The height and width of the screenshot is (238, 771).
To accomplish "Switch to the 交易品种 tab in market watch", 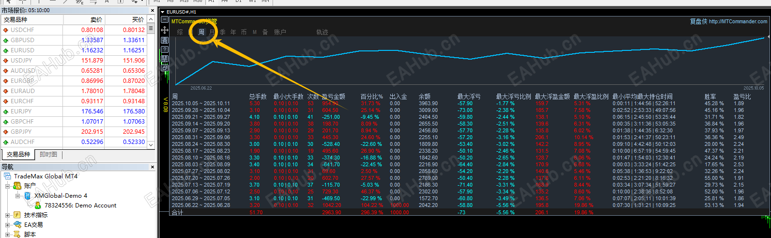I will pyautogui.click(x=18, y=155).
